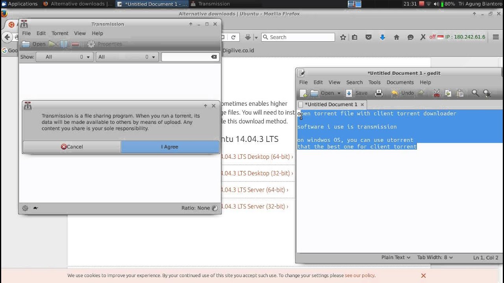Open 'see our policy' cookie link
The height and width of the screenshot is (283, 504).
point(359,276)
